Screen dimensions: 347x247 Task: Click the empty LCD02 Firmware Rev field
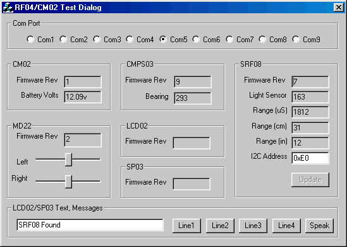(192, 143)
